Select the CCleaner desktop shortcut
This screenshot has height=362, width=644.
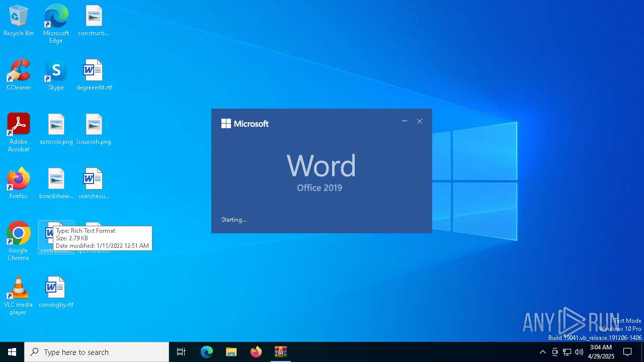19,75
